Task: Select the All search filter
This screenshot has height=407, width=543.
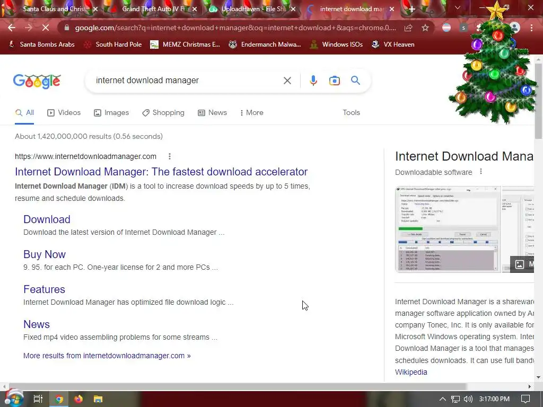Action: [x=24, y=113]
